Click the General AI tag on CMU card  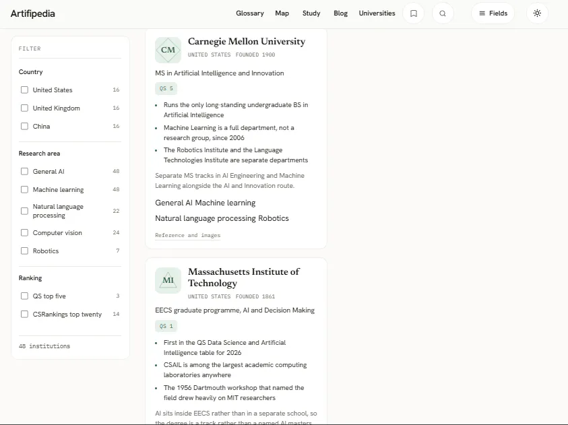[x=174, y=203]
